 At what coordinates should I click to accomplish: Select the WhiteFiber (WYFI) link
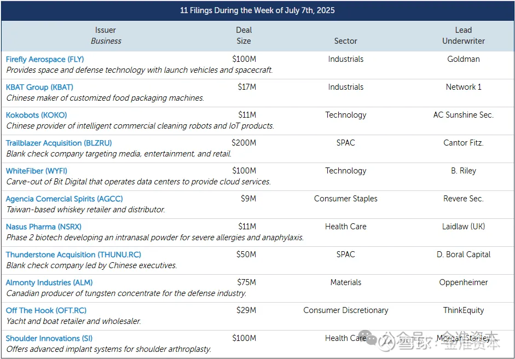(x=37, y=171)
